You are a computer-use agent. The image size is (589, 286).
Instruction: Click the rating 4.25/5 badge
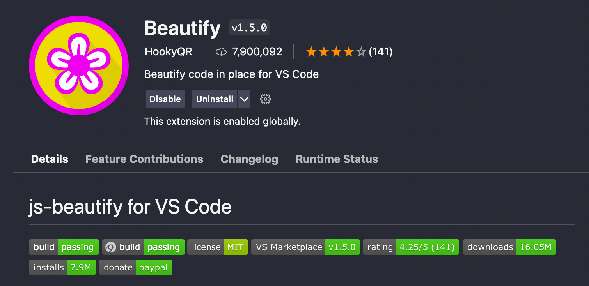pos(411,247)
